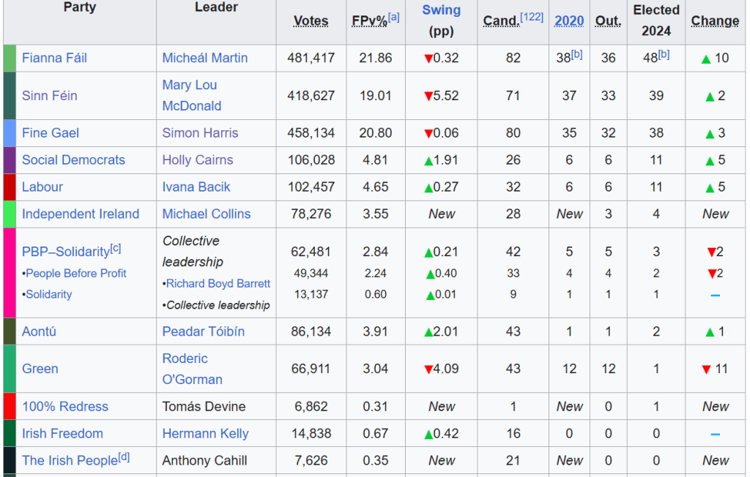This screenshot has width=750, height=477.
Task: Click the Fianna Fáil green color bar
Action: click(10, 59)
